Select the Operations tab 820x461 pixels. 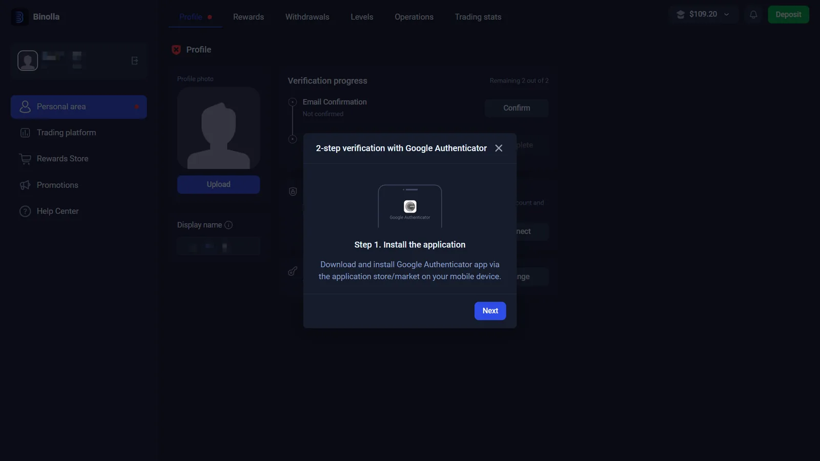[414, 17]
